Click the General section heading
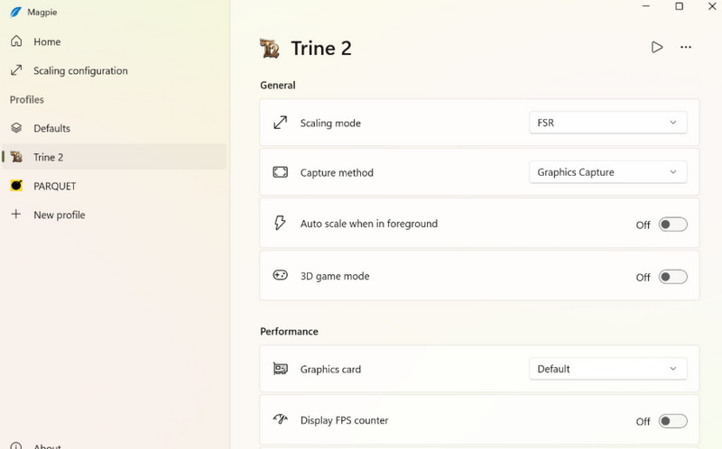The height and width of the screenshot is (449, 722). pyautogui.click(x=278, y=86)
